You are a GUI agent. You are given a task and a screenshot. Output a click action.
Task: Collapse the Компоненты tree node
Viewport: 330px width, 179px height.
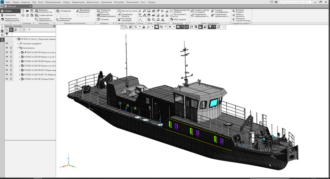18,48
